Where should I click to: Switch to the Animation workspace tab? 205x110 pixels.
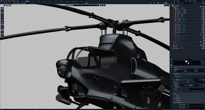pos(55,1)
